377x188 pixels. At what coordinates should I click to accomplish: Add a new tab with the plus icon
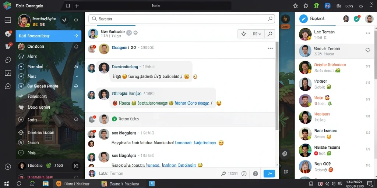[x=77, y=6]
